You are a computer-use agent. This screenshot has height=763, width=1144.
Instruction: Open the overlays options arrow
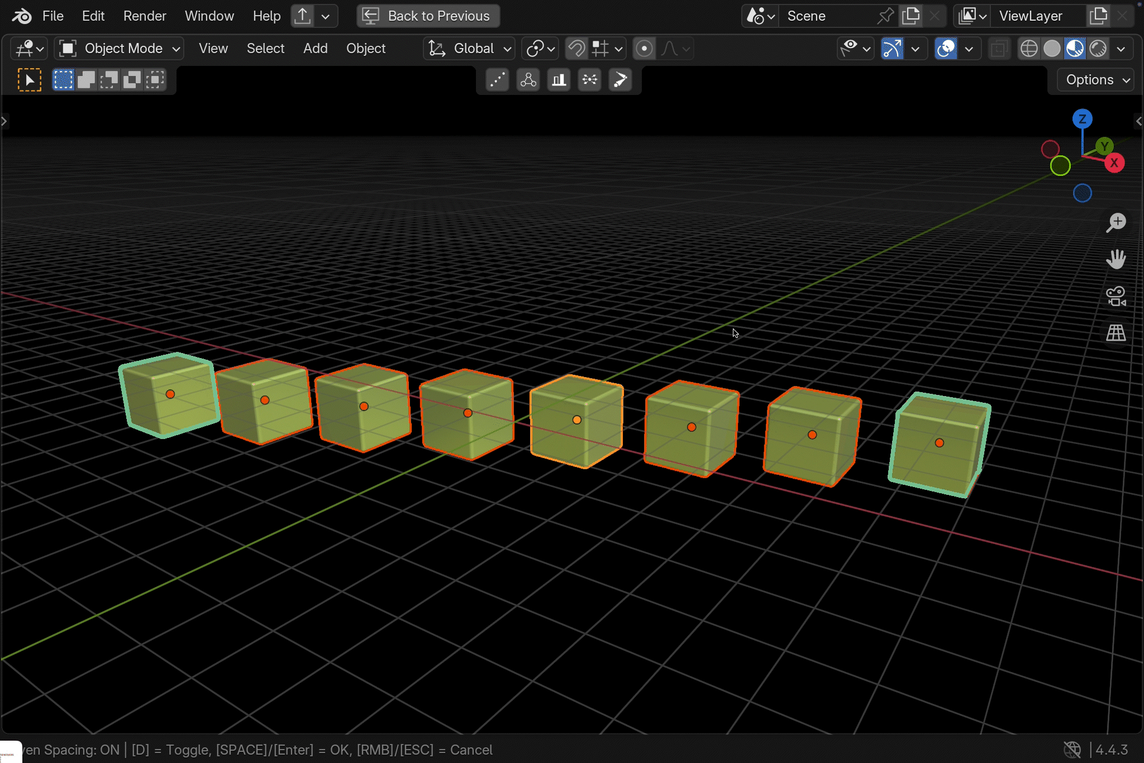969,49
